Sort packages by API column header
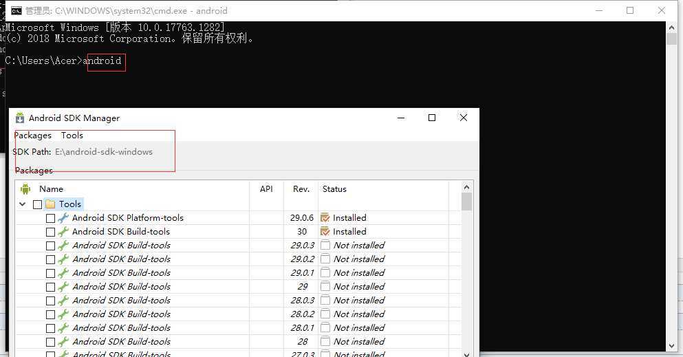 coord(266,189)
